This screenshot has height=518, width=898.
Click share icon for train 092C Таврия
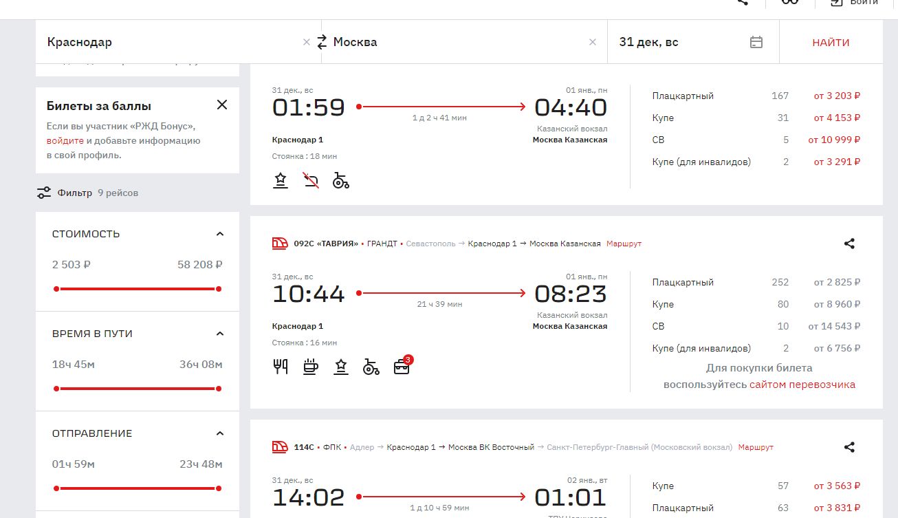point(849,244)
